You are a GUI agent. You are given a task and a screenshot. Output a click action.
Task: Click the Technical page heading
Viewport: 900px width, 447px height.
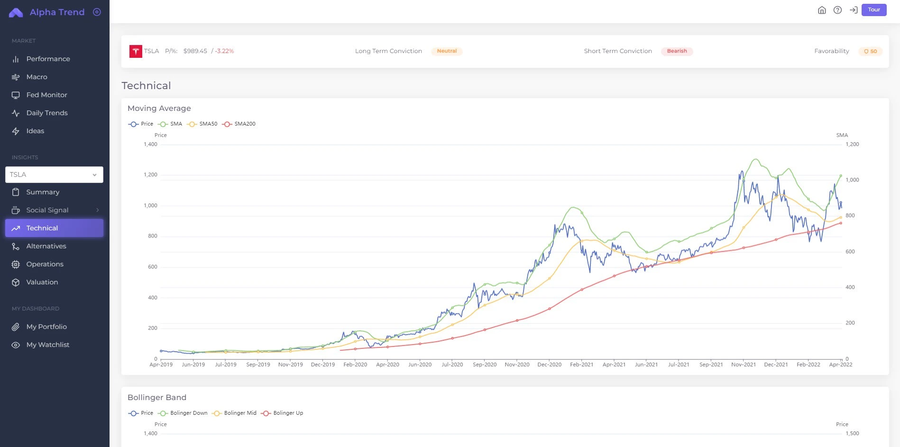pyautogui.click(x=146, y=85)
